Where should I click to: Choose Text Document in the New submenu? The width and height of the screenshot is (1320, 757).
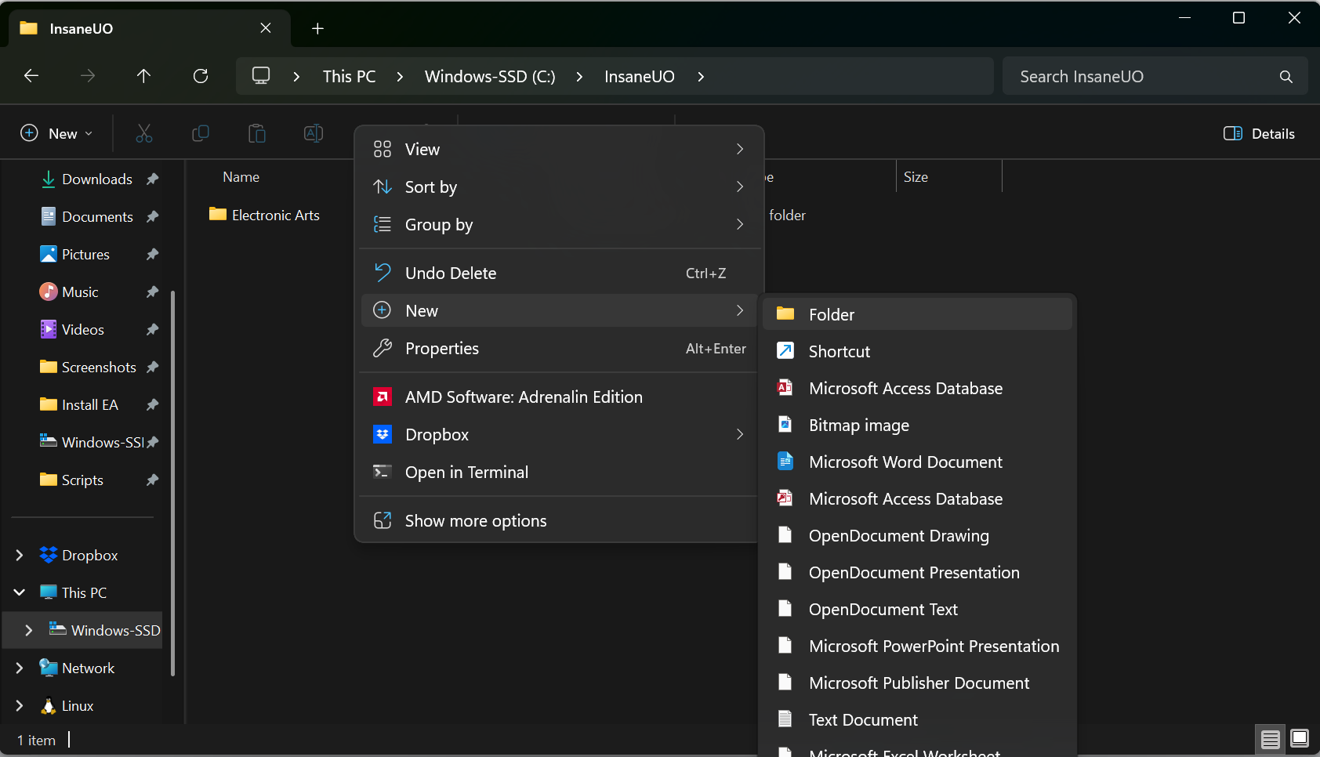click(862, 720)
